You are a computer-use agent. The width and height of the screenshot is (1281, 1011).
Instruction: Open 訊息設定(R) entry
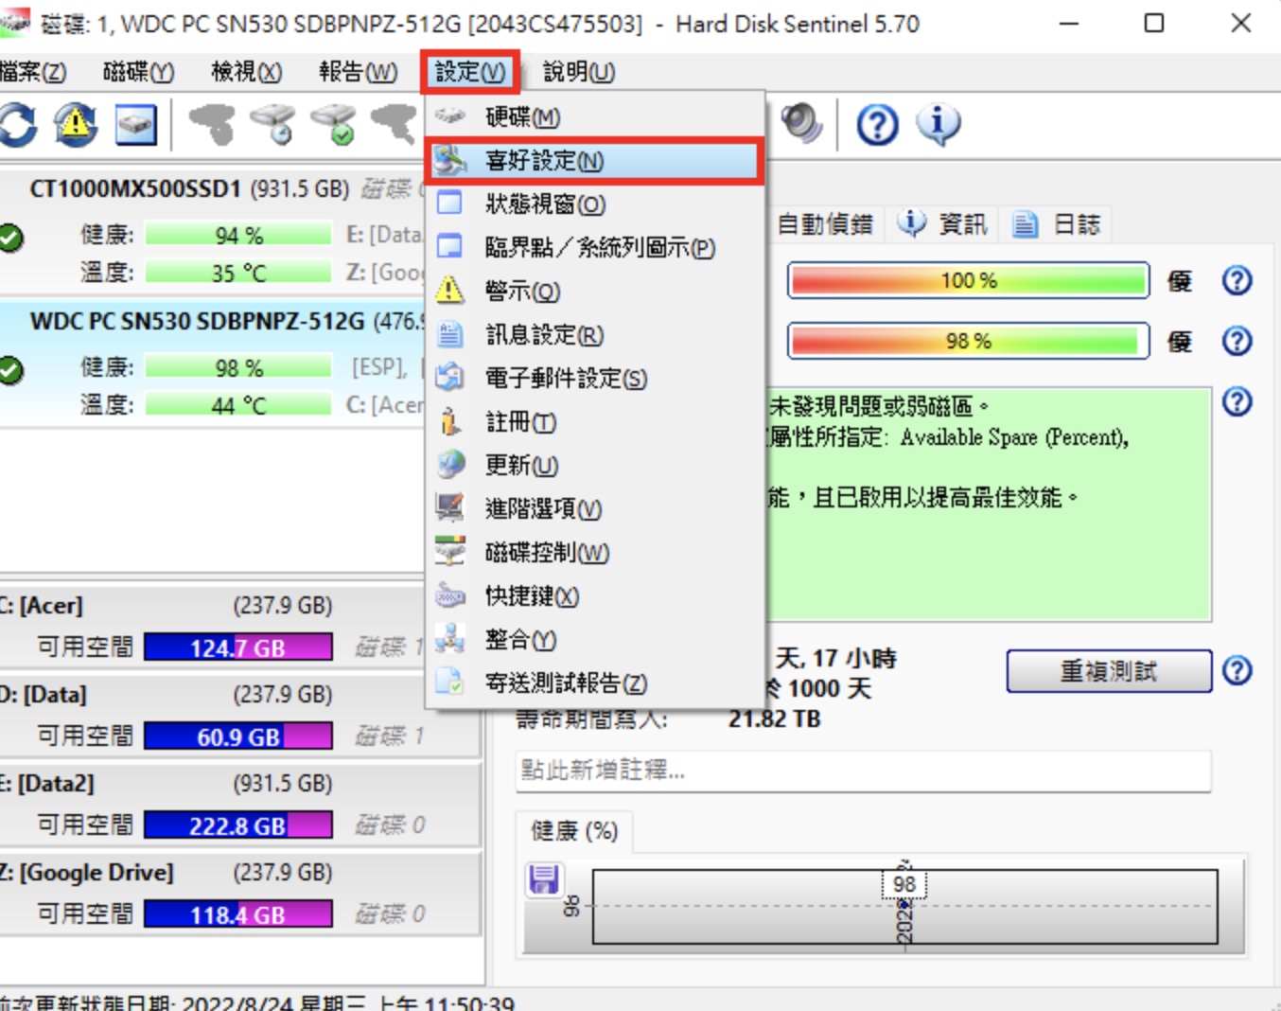click(x=595, y=335)
